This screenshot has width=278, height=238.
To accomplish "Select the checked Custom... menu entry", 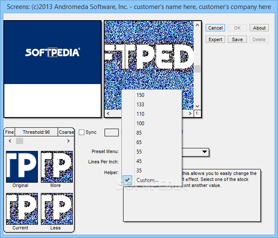I will point(152,180).
